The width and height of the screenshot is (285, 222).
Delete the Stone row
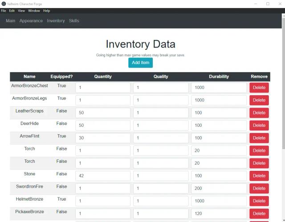click(x=259, y=176)
